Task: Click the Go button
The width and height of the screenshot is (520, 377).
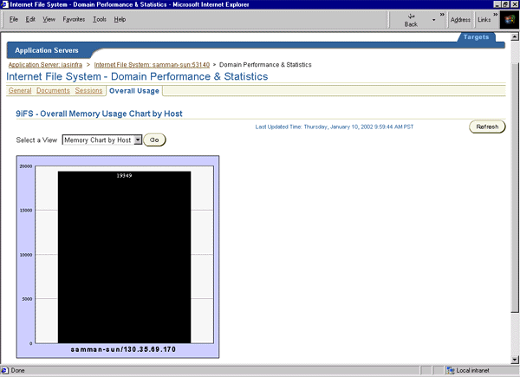Action: (154, 140)
